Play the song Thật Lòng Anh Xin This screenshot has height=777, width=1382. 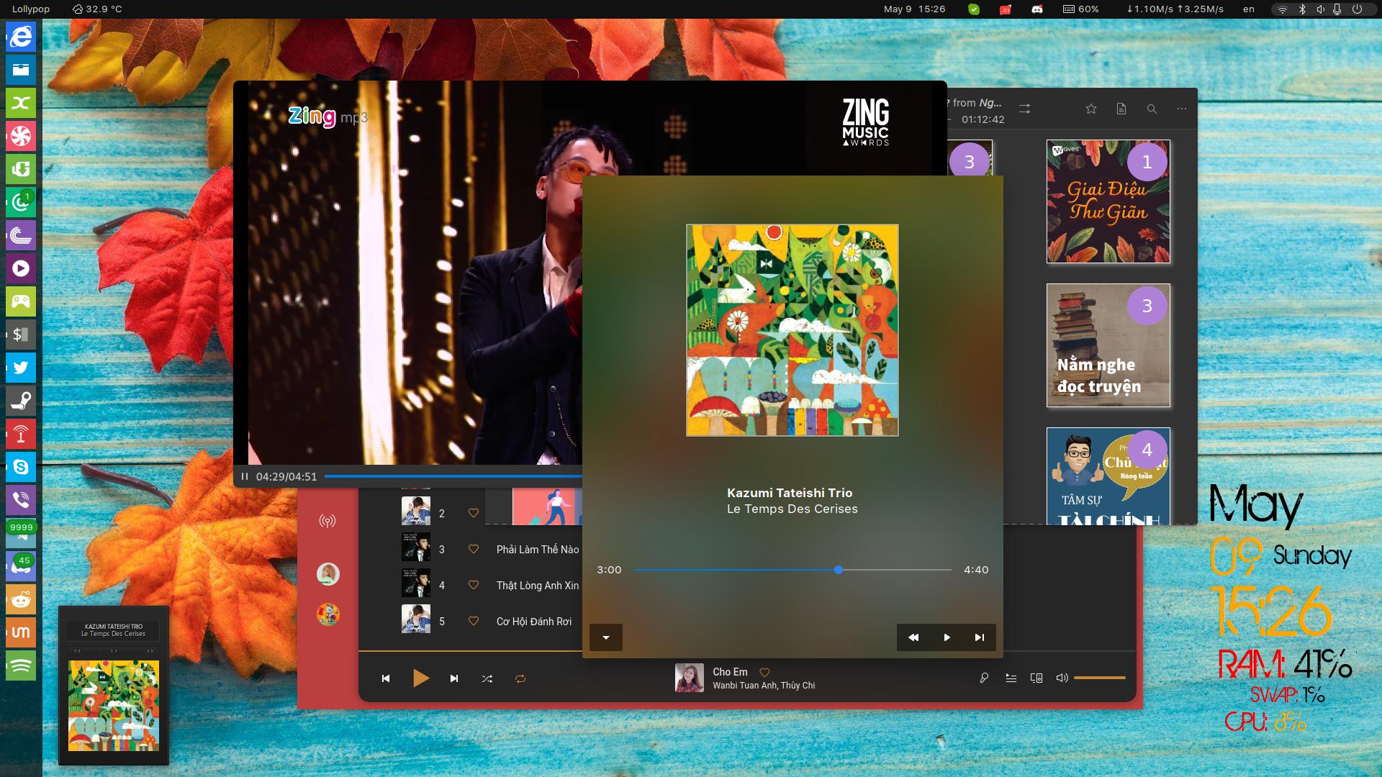[x=538, y=586]
